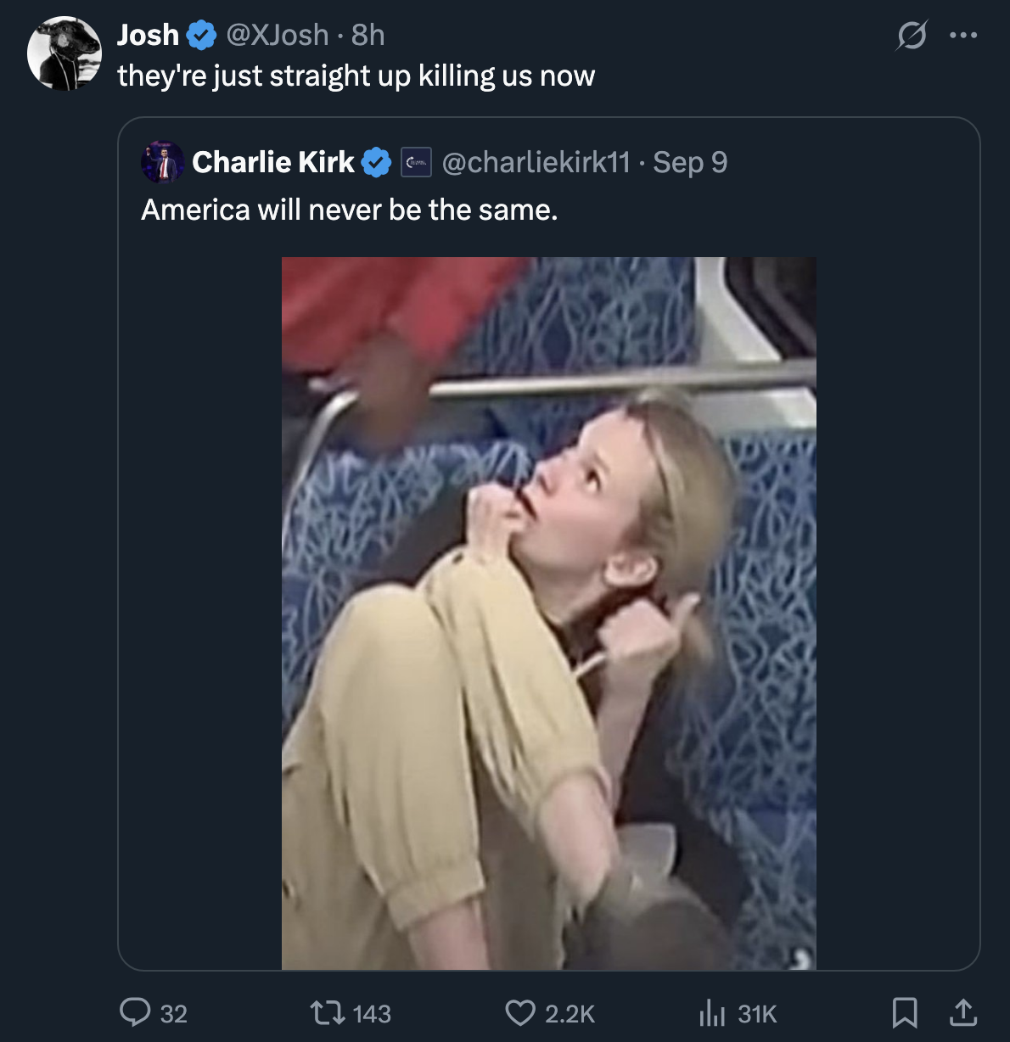Toggle the bookmark icon on the post
Viewport: 1010px width, 1042px height.
point(905,1012)
